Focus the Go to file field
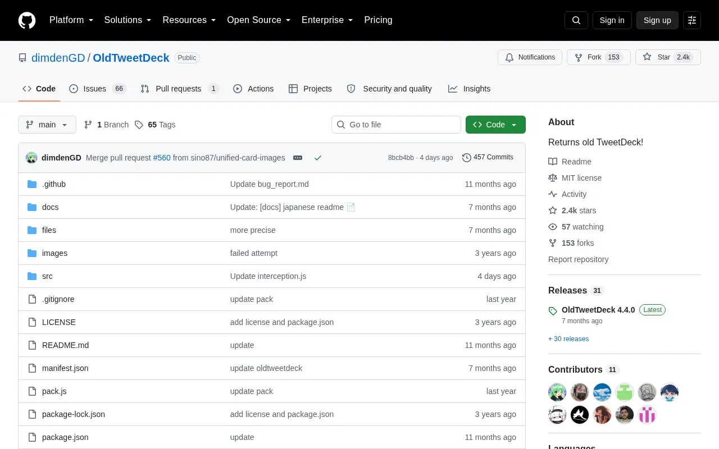The width and height of the screenshot is (719, 449). coord(396,125)
